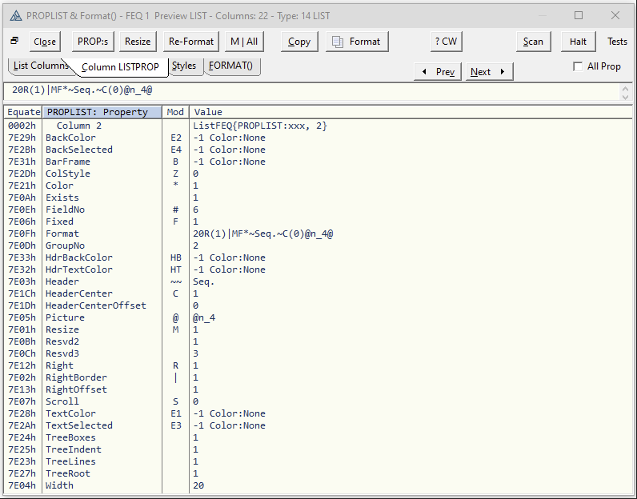Click the Halt button
Screen dimensions: 637x499
point(578,42)
